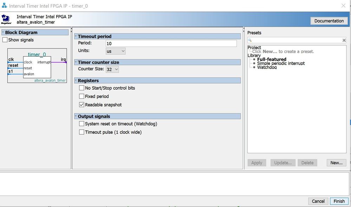351x207 pixels.
Task: Enable No Start/Stop control bits
Action: [x=82, y=88]
